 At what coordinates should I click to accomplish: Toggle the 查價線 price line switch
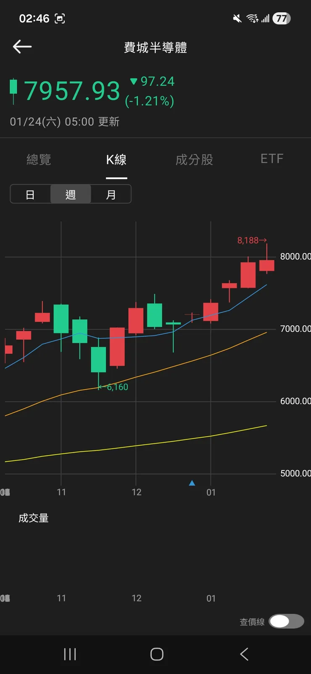coord(287,621)
